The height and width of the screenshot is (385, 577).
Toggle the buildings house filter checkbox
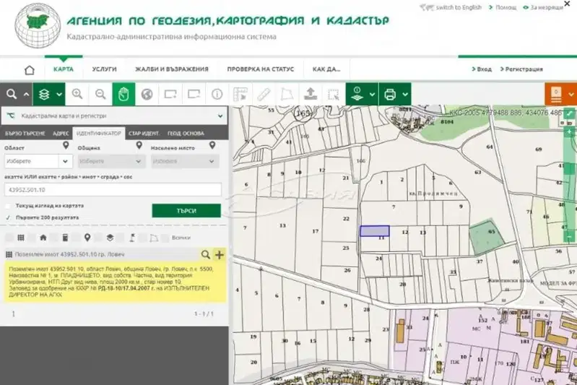(x=32, y=238)
